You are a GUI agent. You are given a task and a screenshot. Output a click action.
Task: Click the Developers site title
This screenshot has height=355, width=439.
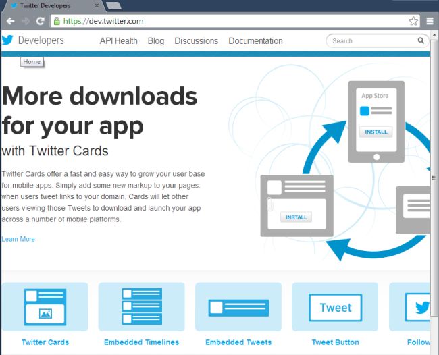point(41,40)
